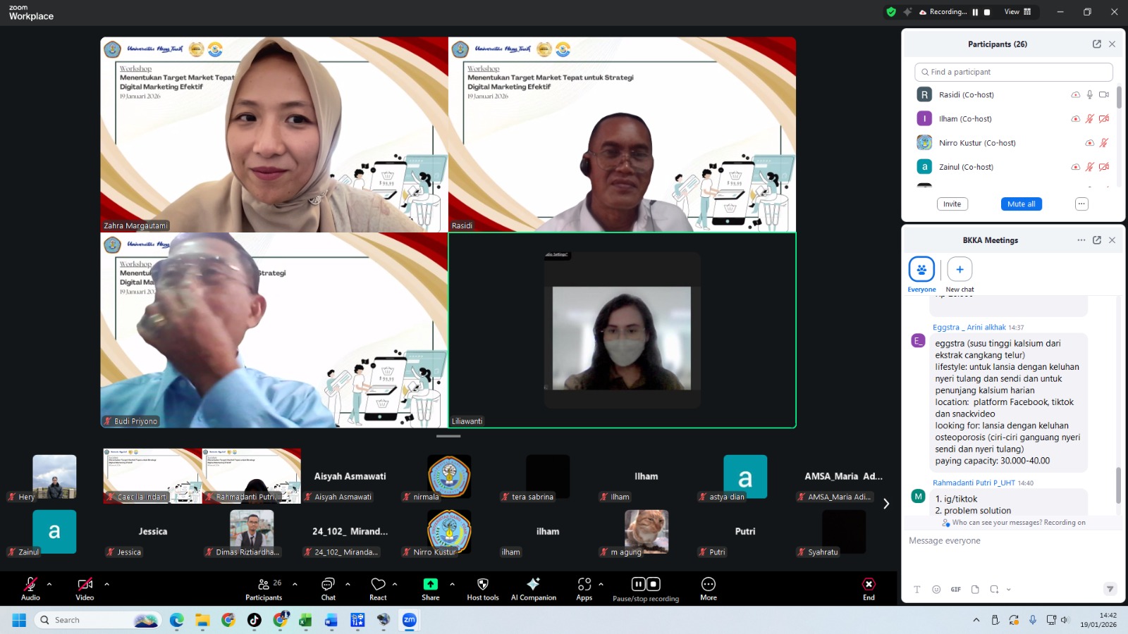Click the emoji icon in chat composer

coord(936,590)
